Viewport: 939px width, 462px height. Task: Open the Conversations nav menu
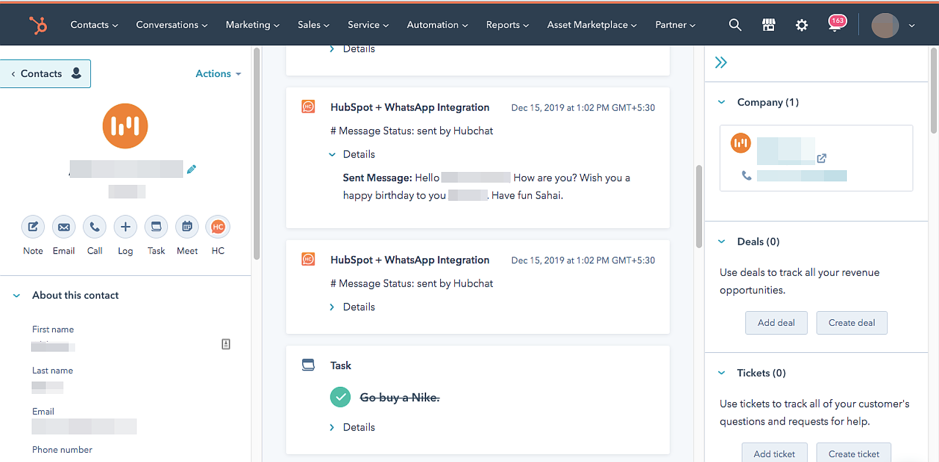(x=171, y=25)
